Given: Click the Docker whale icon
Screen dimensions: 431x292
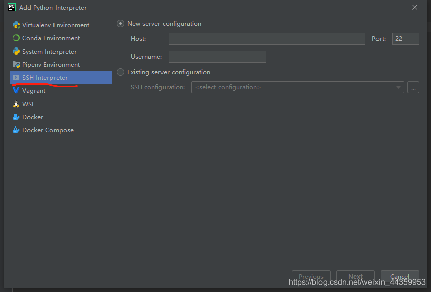Looking at the screenshot, I should [16, 117].
